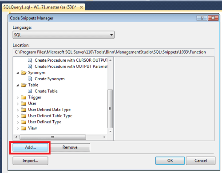Collapse the Synonym folder arrow
The height and width of the screenshot is (173, 222).
click(x=18, y=73)
